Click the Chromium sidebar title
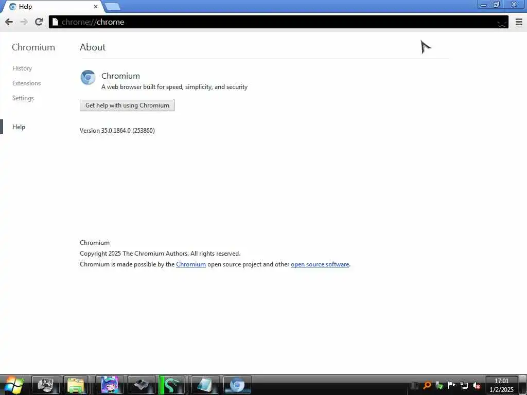Viewport: 527px width, 395px height. tap(33, 47)
